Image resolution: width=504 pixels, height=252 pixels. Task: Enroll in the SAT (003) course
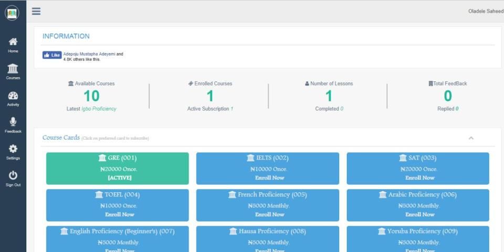(417, 177)
